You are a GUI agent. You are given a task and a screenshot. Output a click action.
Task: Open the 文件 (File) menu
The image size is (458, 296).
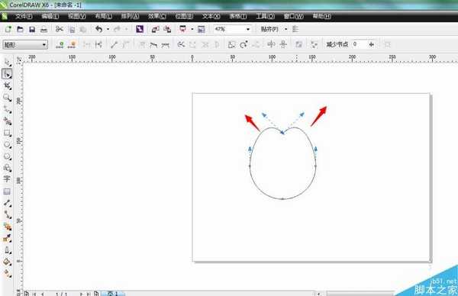pyautogui.click(x=24, y=16)
